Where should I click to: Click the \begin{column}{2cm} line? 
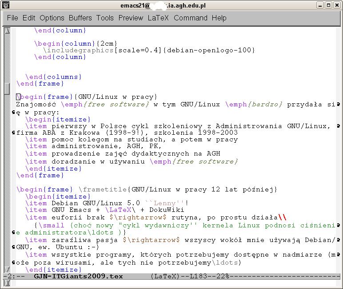point(76,43)
